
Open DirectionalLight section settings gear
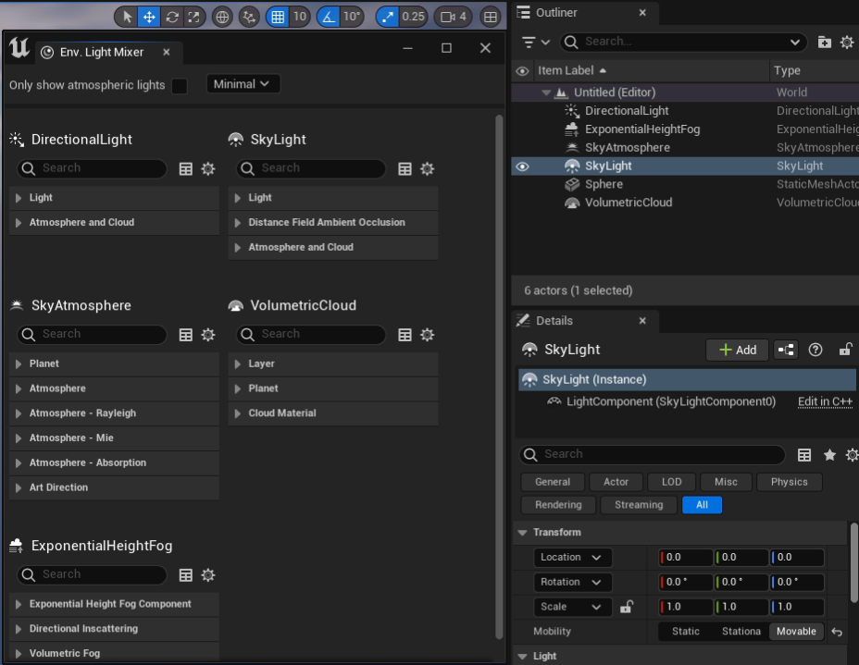tap(208, 168)
